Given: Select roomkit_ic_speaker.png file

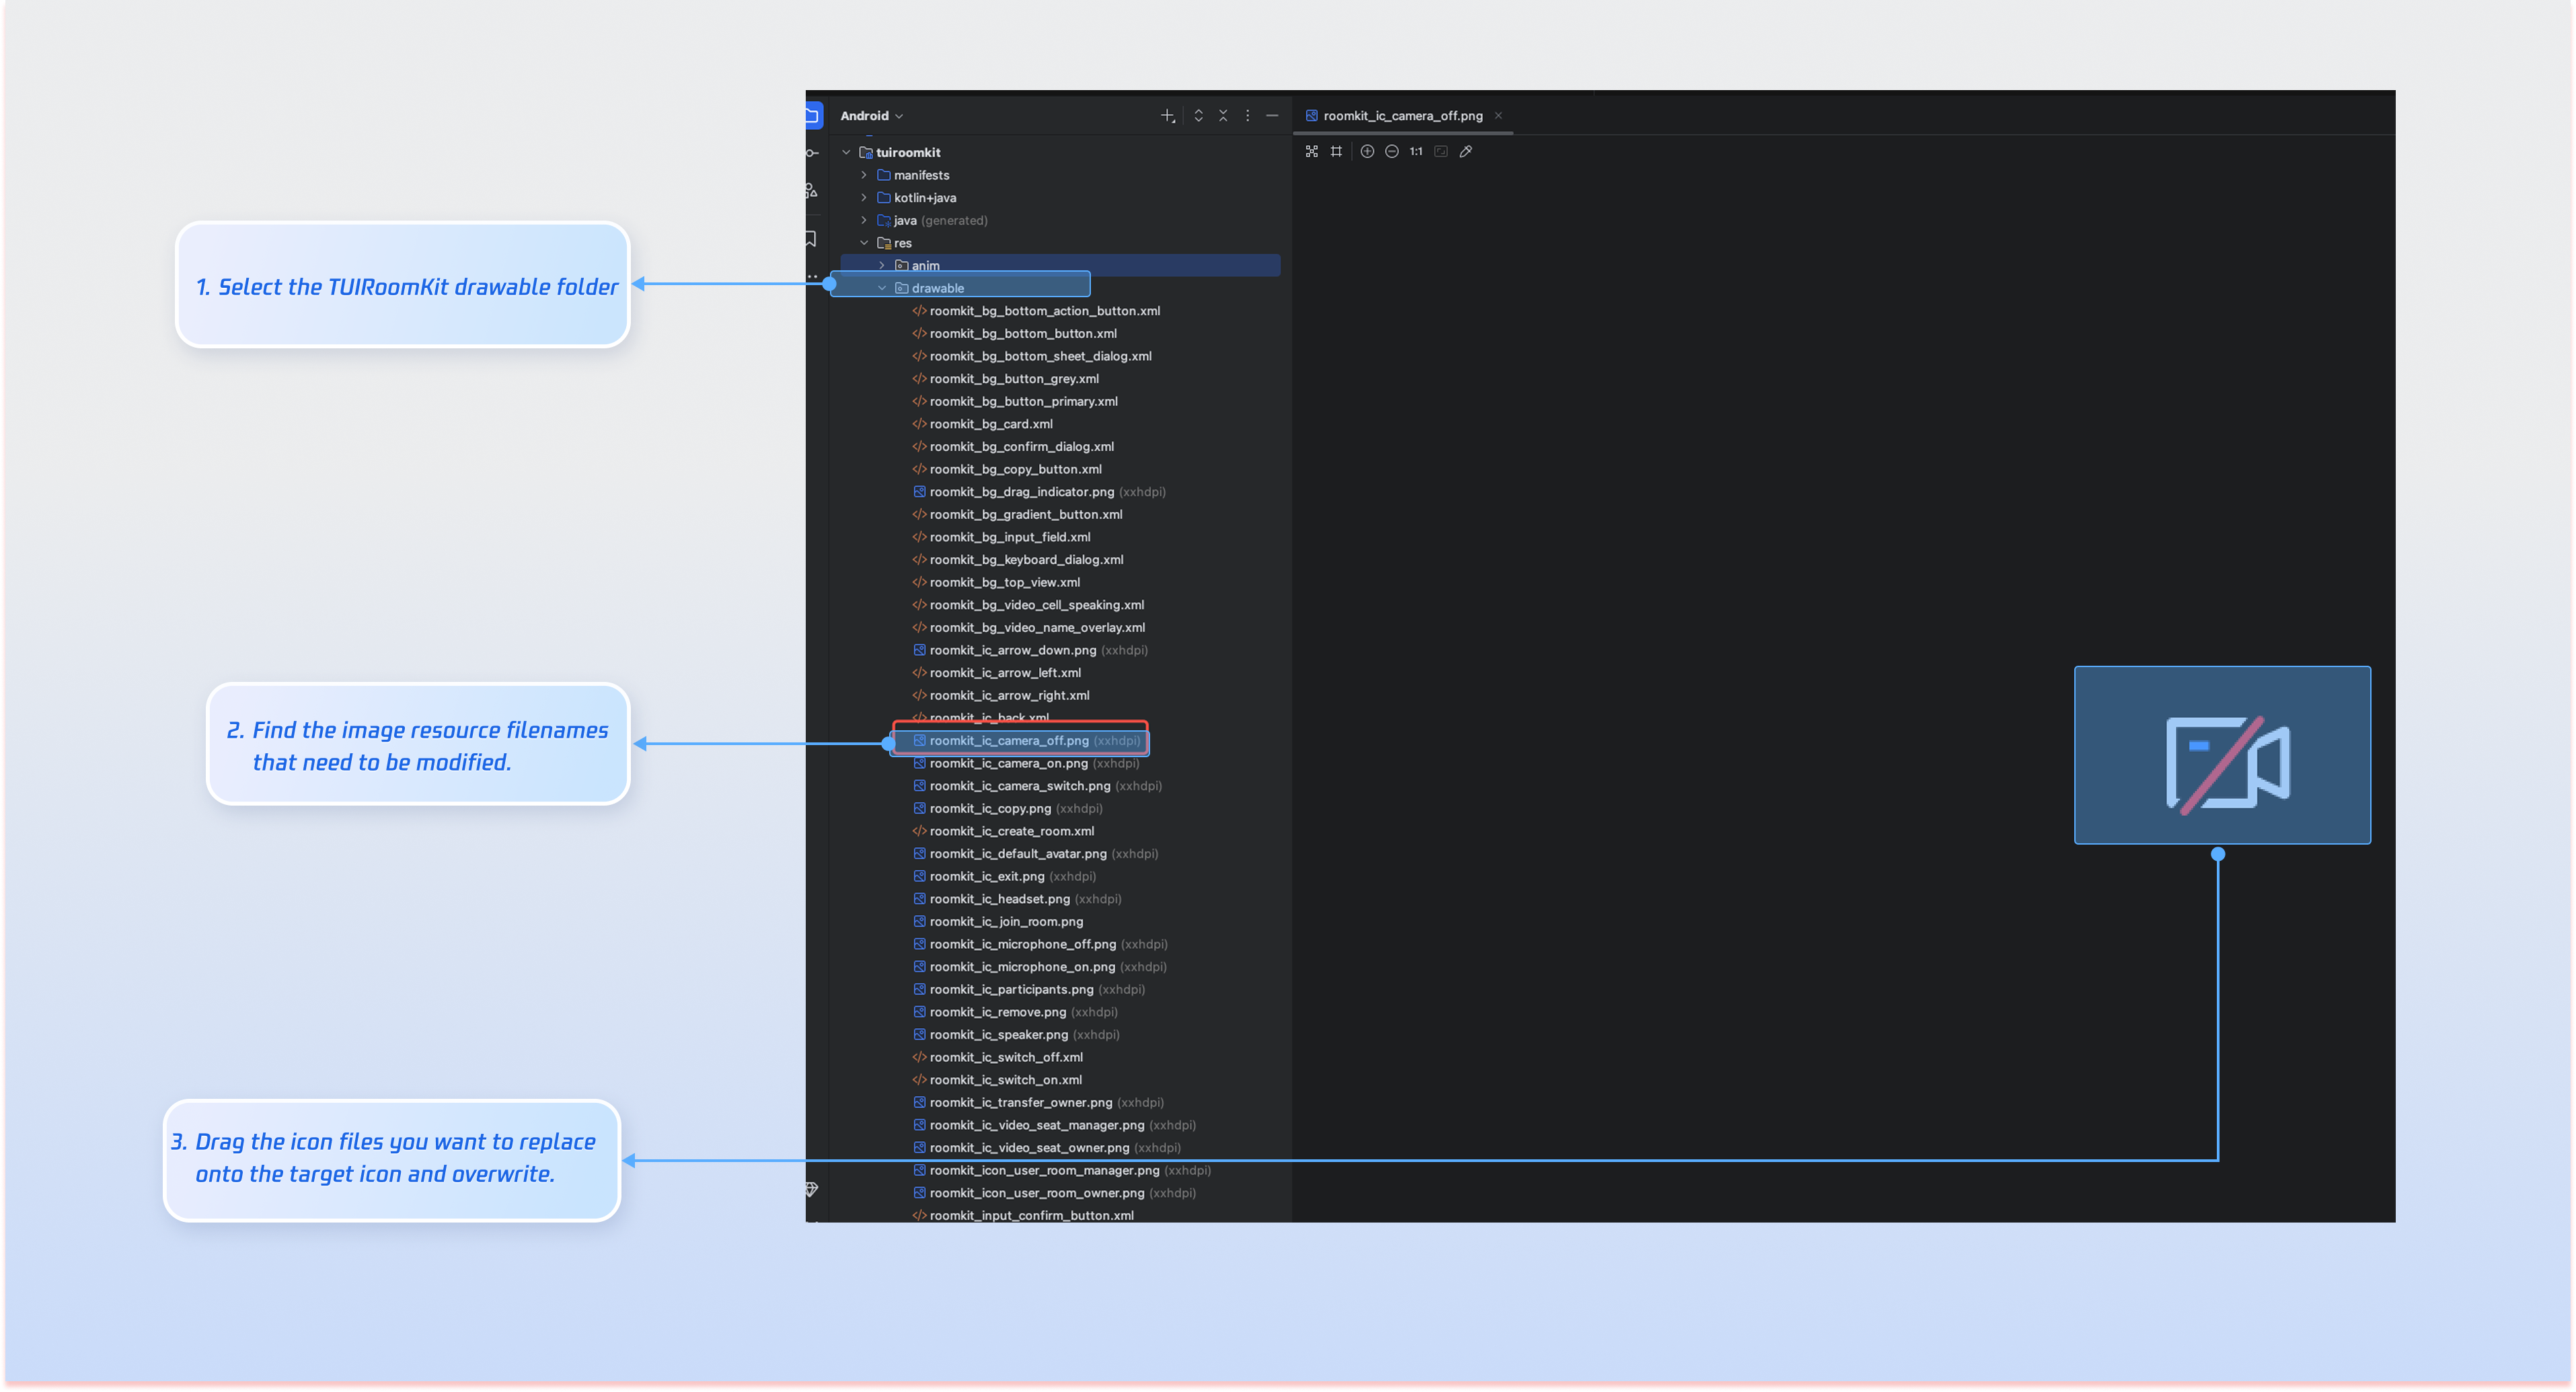Looking at the screenshot, I should (x=1016, y=1034).
